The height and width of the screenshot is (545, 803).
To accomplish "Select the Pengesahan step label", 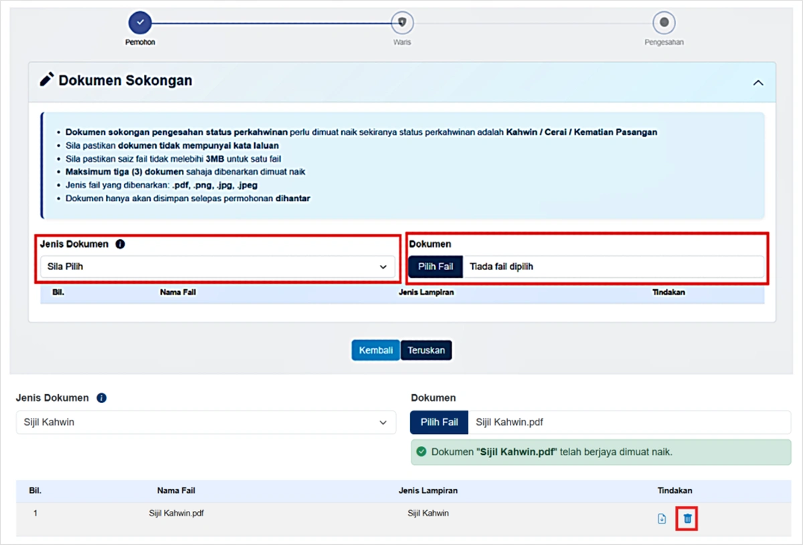I will point(664,42).
